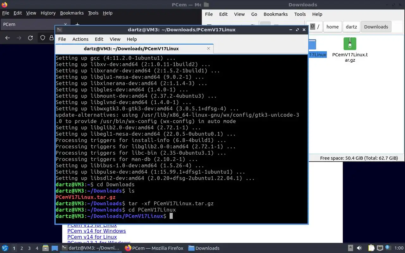This screenshot has height=253, width=405.
Task: Open the clipboard manager tray icon
Action: click(371, 248)
